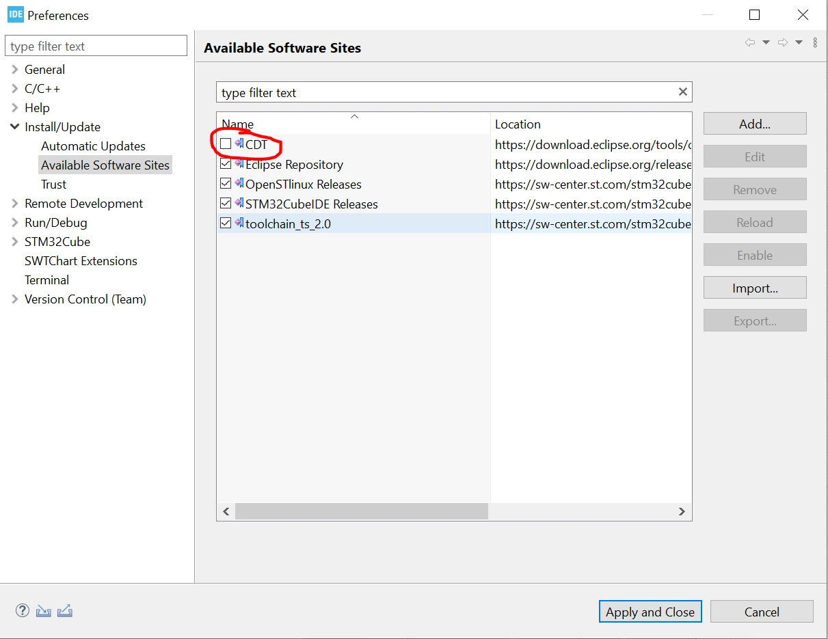This screenshot has height=639, width=828.
Task: Open Terminal preferences
Action: pos(46,280)
